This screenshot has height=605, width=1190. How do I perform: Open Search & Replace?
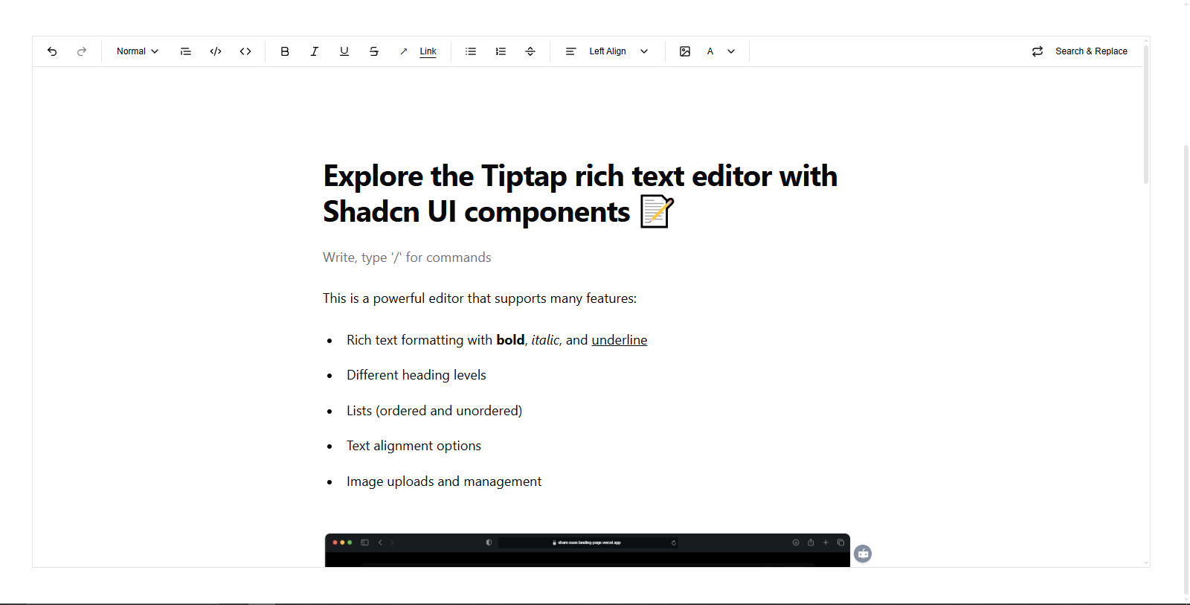[x=1080, y=51]
